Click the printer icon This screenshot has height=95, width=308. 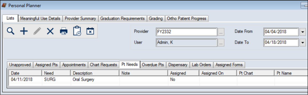pyautogui.click(x=64, y=31)
